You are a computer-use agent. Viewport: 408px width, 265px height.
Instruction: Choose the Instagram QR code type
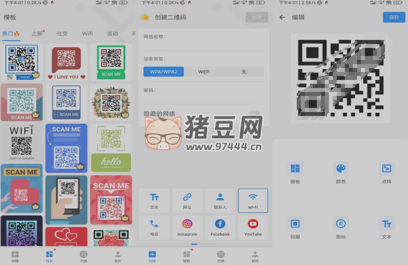(187, 227)
